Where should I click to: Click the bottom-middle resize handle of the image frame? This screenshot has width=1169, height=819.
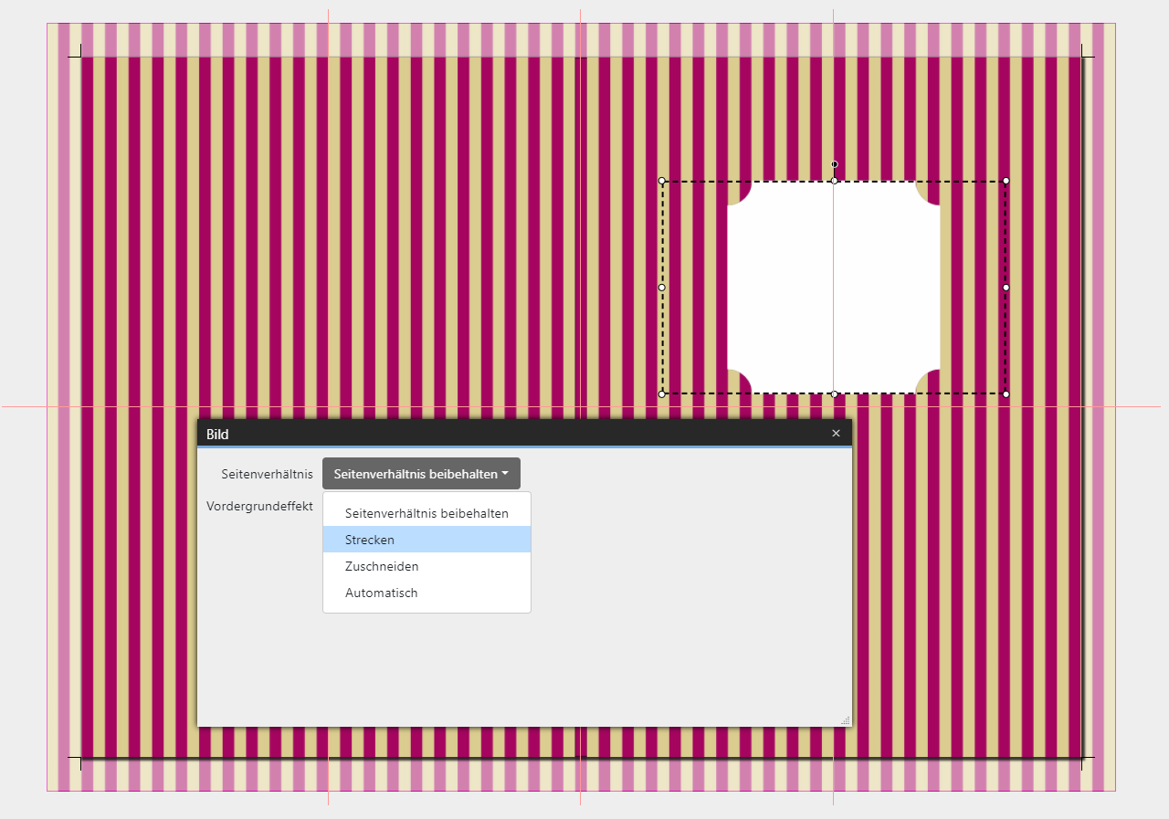tap(834, 394)
